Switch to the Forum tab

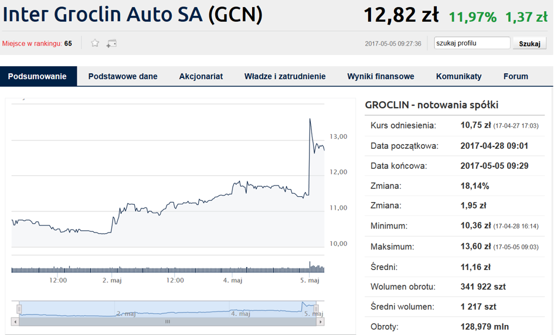pyautogui.click(x=515, y=76)
